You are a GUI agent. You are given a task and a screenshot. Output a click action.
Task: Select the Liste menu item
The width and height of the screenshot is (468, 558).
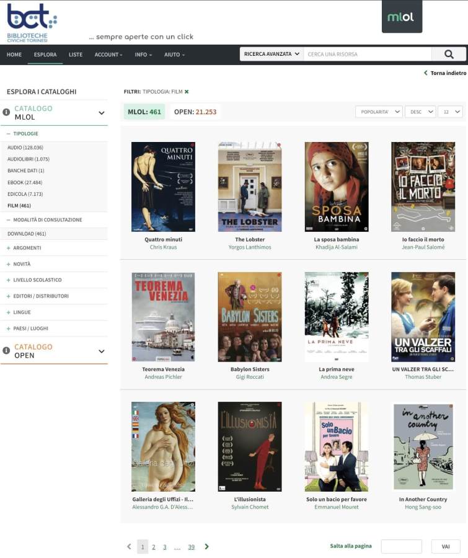pyautogui.click(x=76, y=55)
